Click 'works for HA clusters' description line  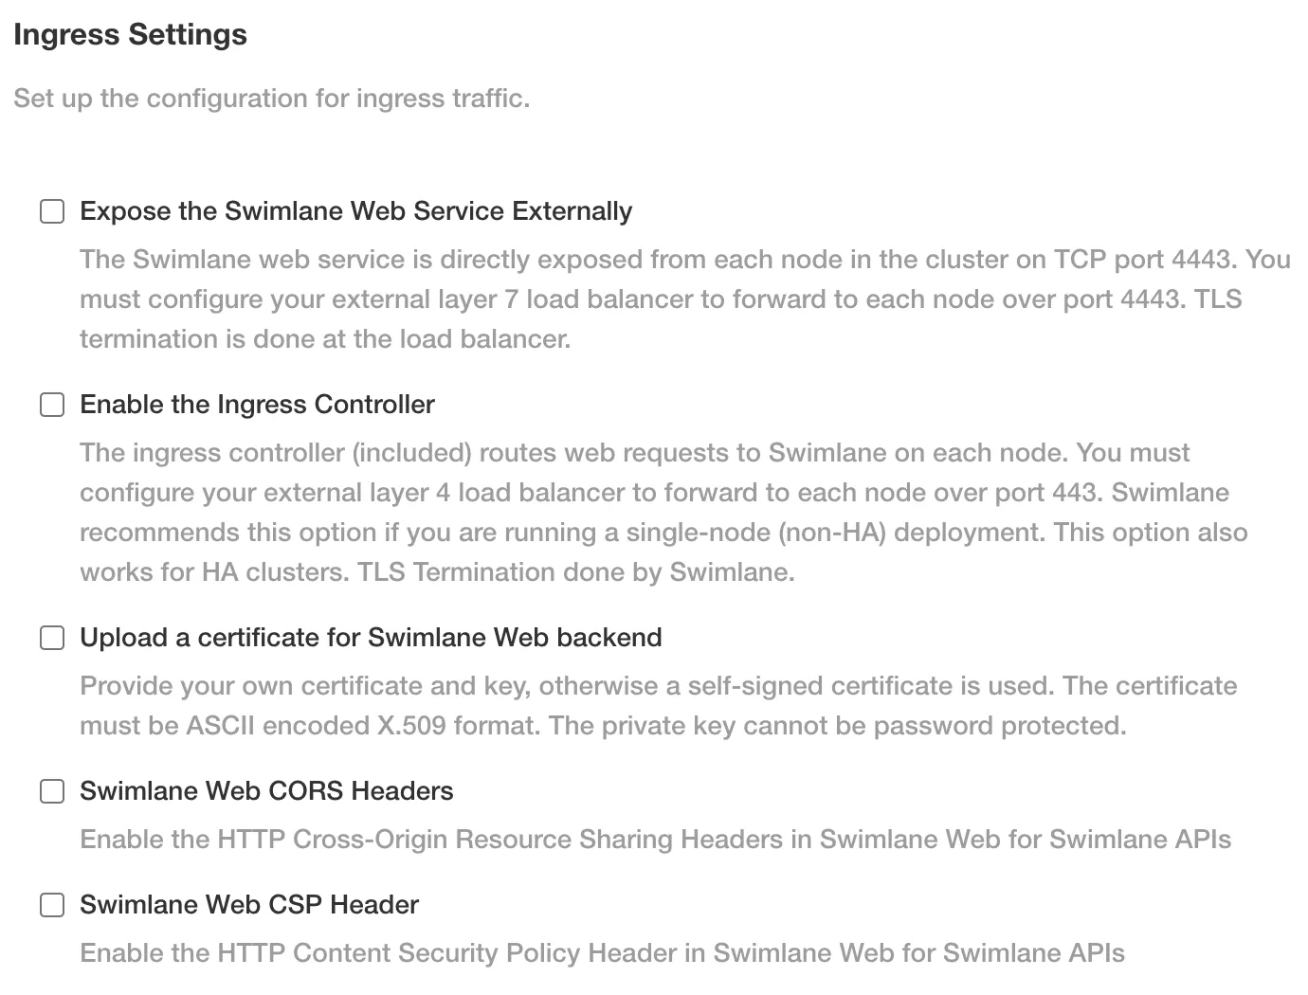pyautogui.click(x=437, y=572)
